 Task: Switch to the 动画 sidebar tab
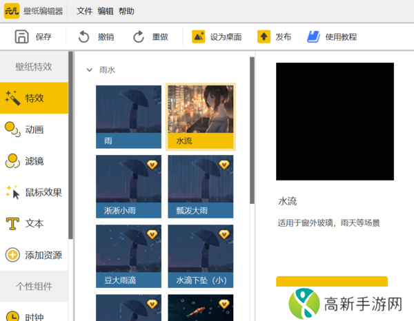(x=34, y=130)
